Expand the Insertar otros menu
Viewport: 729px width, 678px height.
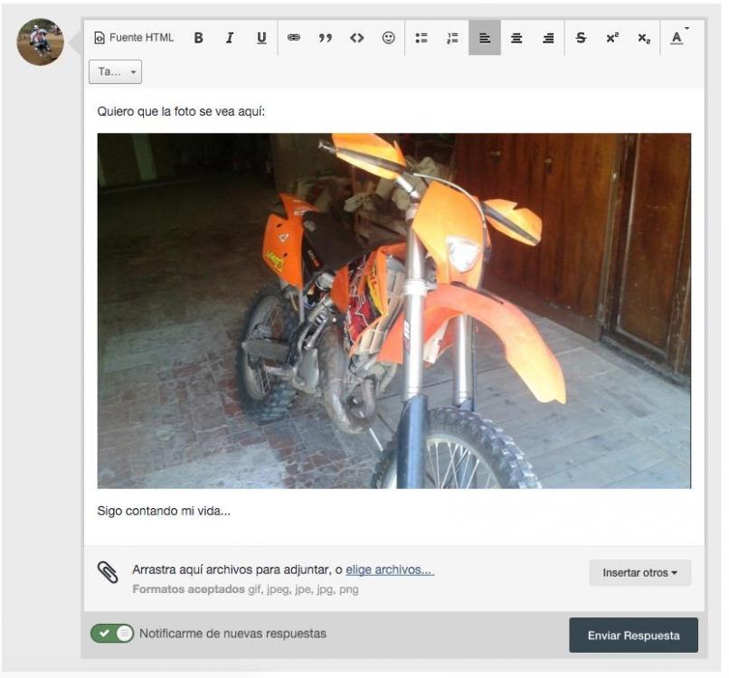(x=639, y=572)
